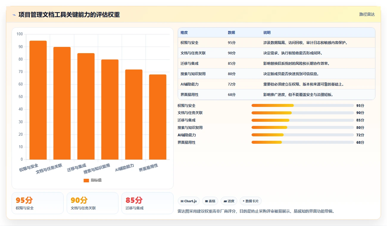Click the 权限与安全 progress bar
The image size is (387, 226).
[x=303, y=105]
